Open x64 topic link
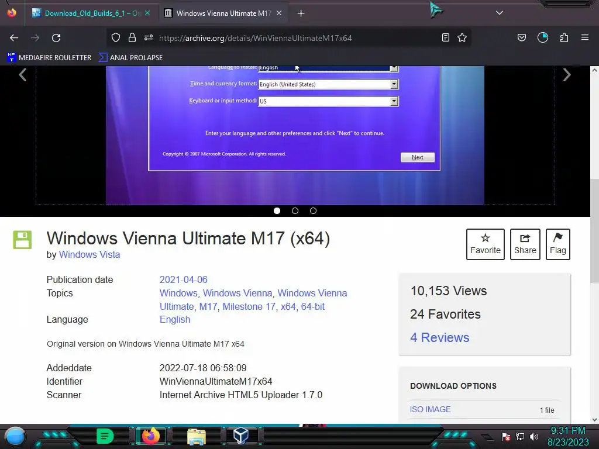Image resolution: width=599 pixels, height=449 pixels. tap(288, 306)
